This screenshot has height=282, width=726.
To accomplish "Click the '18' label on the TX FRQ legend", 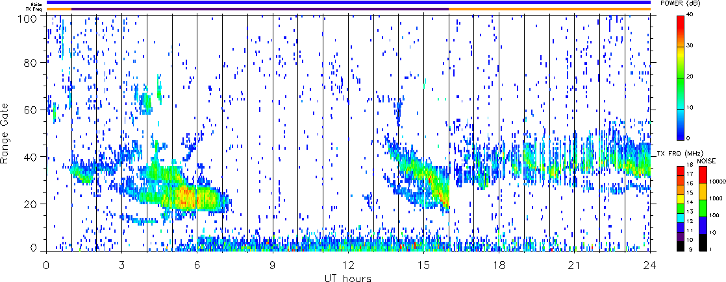I will 690,165.
